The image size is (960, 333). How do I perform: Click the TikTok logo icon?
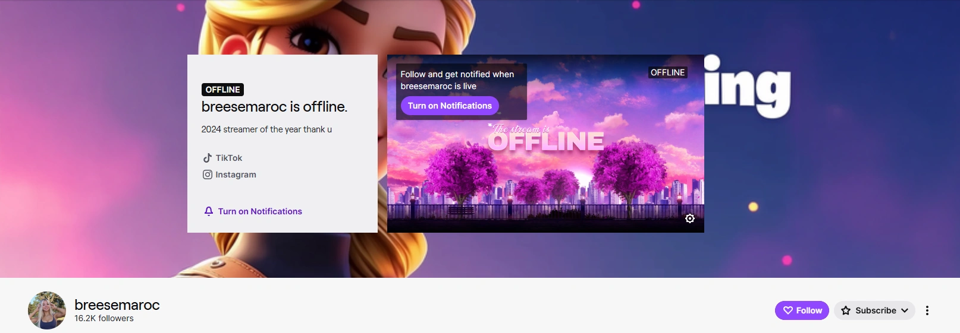click(208, 158)
